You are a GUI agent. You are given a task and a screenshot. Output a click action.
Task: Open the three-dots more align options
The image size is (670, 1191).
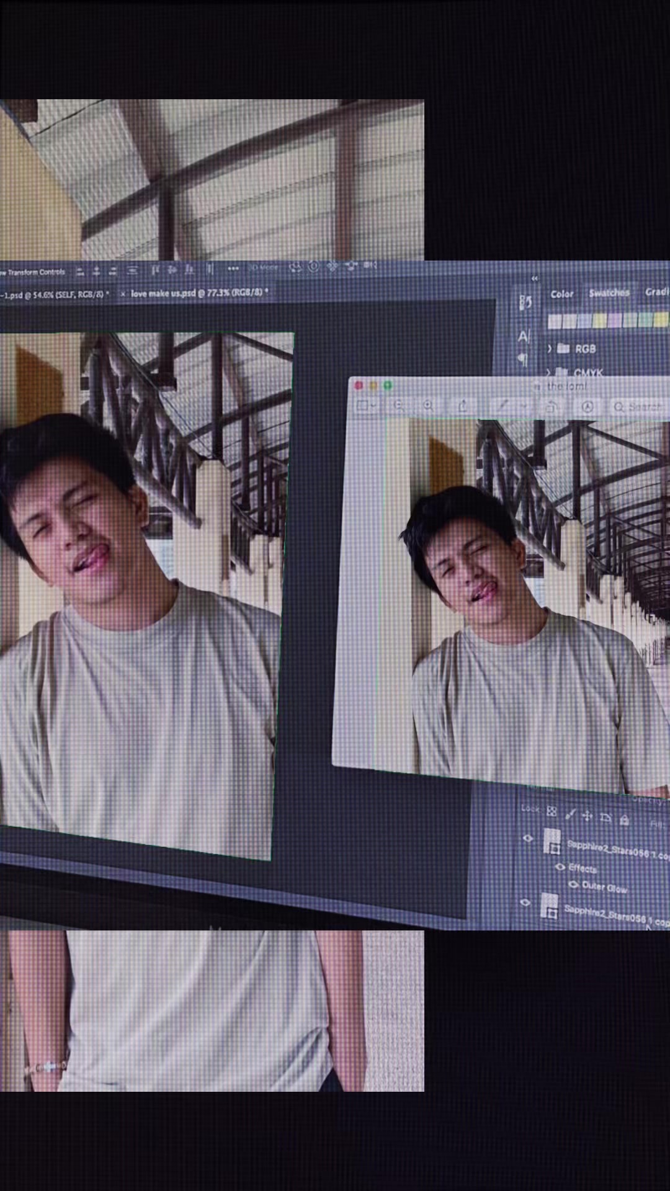point(233,269)
